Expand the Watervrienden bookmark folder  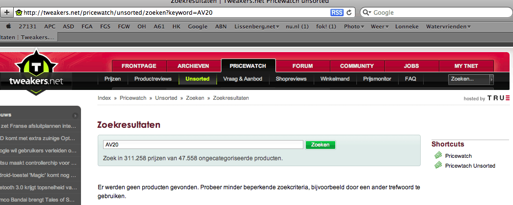[x=448, y=27]
